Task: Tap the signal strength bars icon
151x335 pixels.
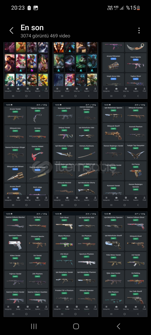Action: (122, 8)
